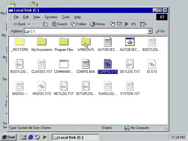Click the Copy To toolbar icon
The height and width of the screenshot is (141, 188).
120,24
